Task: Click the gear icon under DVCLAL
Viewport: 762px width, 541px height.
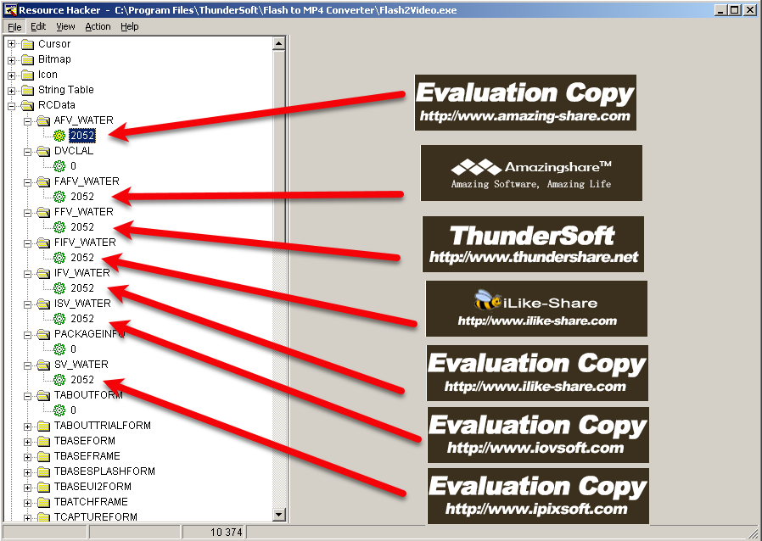Action: point(59,166)
